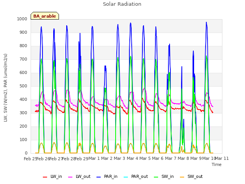
Task: Click the SW_in legend label
Action: coord(168,176)
